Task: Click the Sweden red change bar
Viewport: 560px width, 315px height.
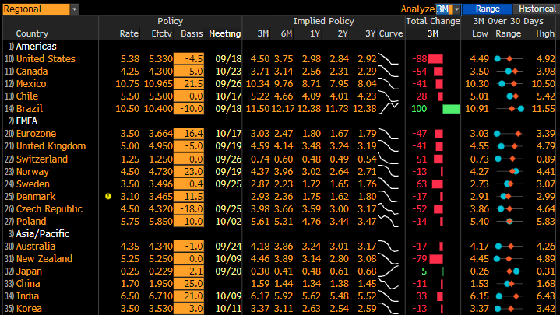Action: 438,184
